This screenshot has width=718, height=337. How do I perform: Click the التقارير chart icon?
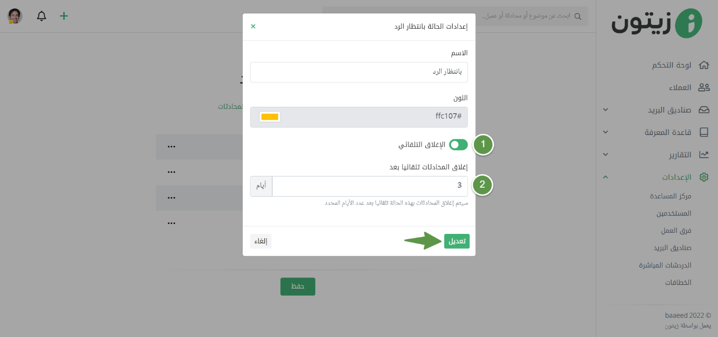[x=704, y=155]
